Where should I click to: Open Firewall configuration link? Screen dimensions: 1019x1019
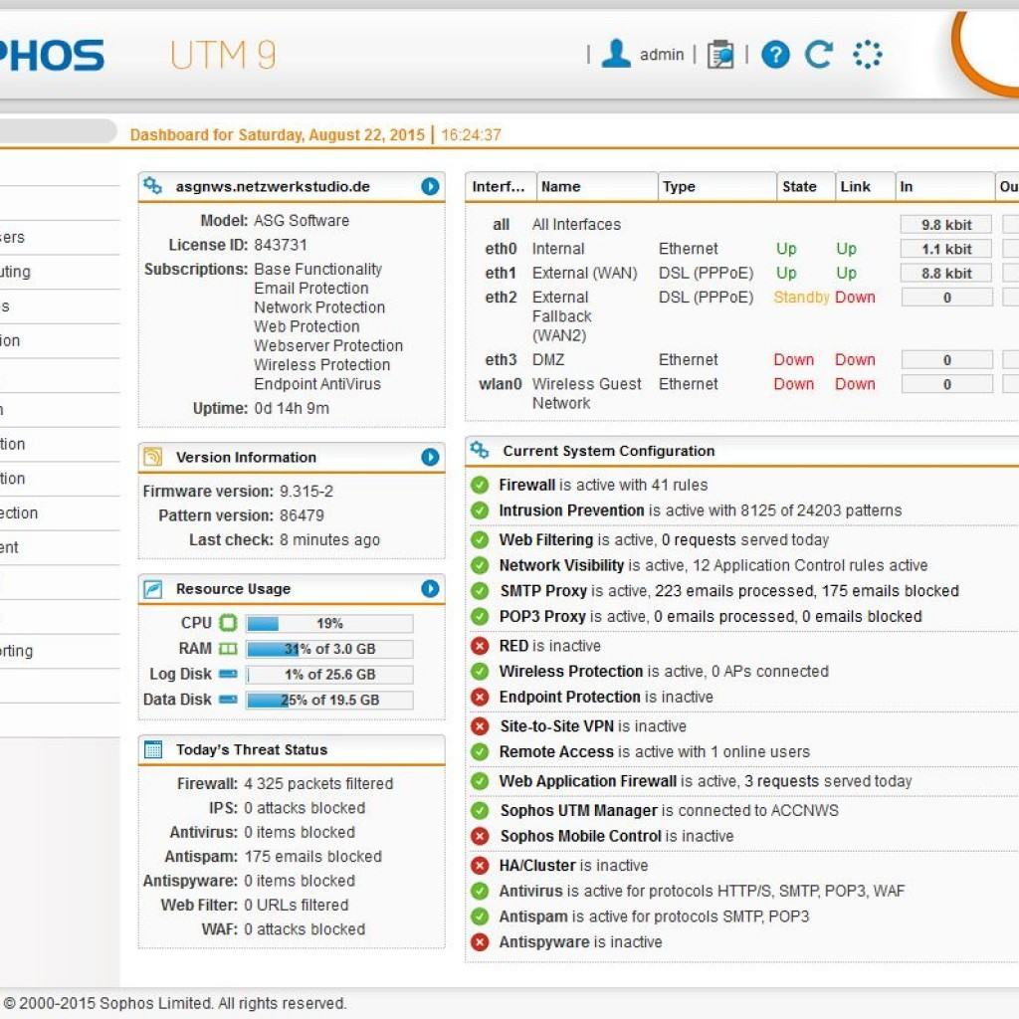[x=527, y=485]
